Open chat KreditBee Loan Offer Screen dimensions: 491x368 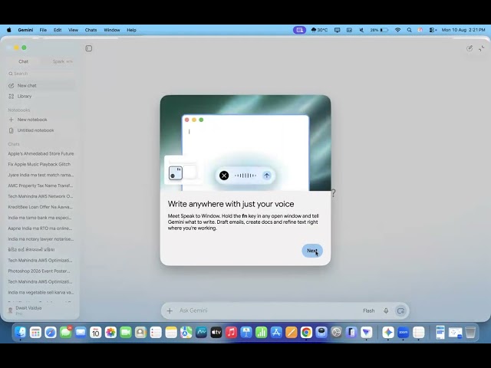(41, 207)
